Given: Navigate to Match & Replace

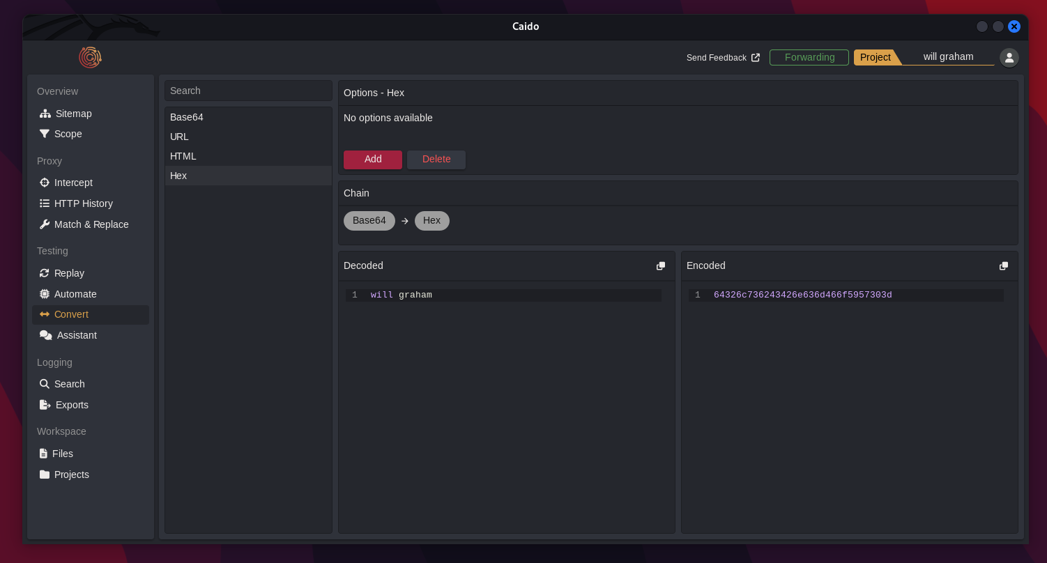Looking at the screenshot, I should pyautogui.click(x=91, y=224).
